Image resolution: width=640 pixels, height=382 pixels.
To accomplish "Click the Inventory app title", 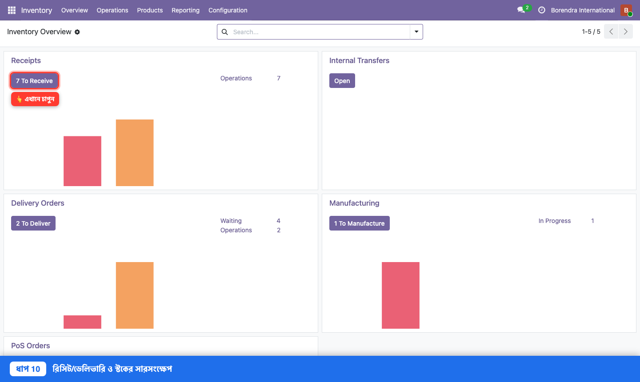I will click(36, 10).
